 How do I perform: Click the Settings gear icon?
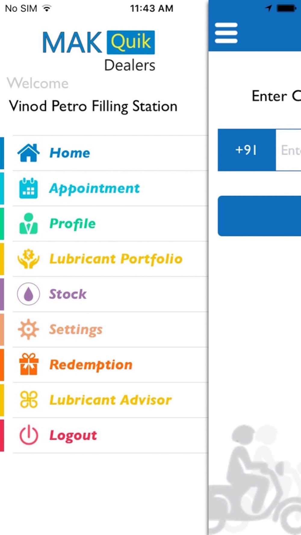coord(28,329)
